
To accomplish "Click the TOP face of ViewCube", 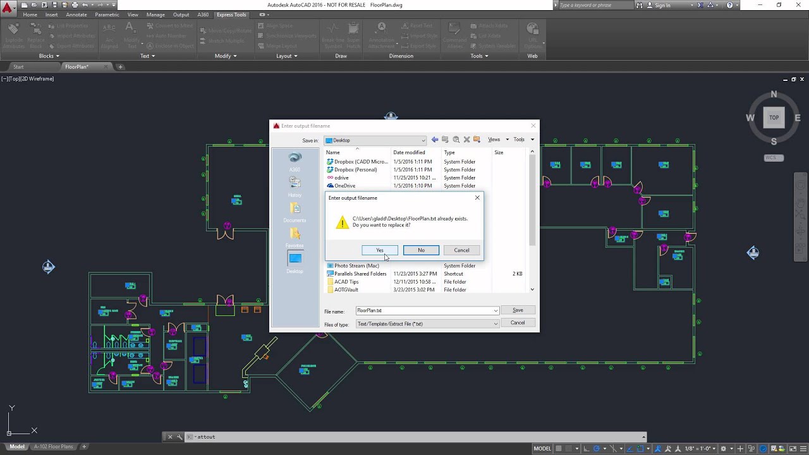I will coord(774,118).
